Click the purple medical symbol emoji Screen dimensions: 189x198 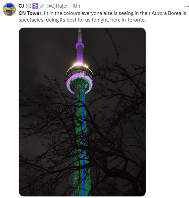click(35, 6)
